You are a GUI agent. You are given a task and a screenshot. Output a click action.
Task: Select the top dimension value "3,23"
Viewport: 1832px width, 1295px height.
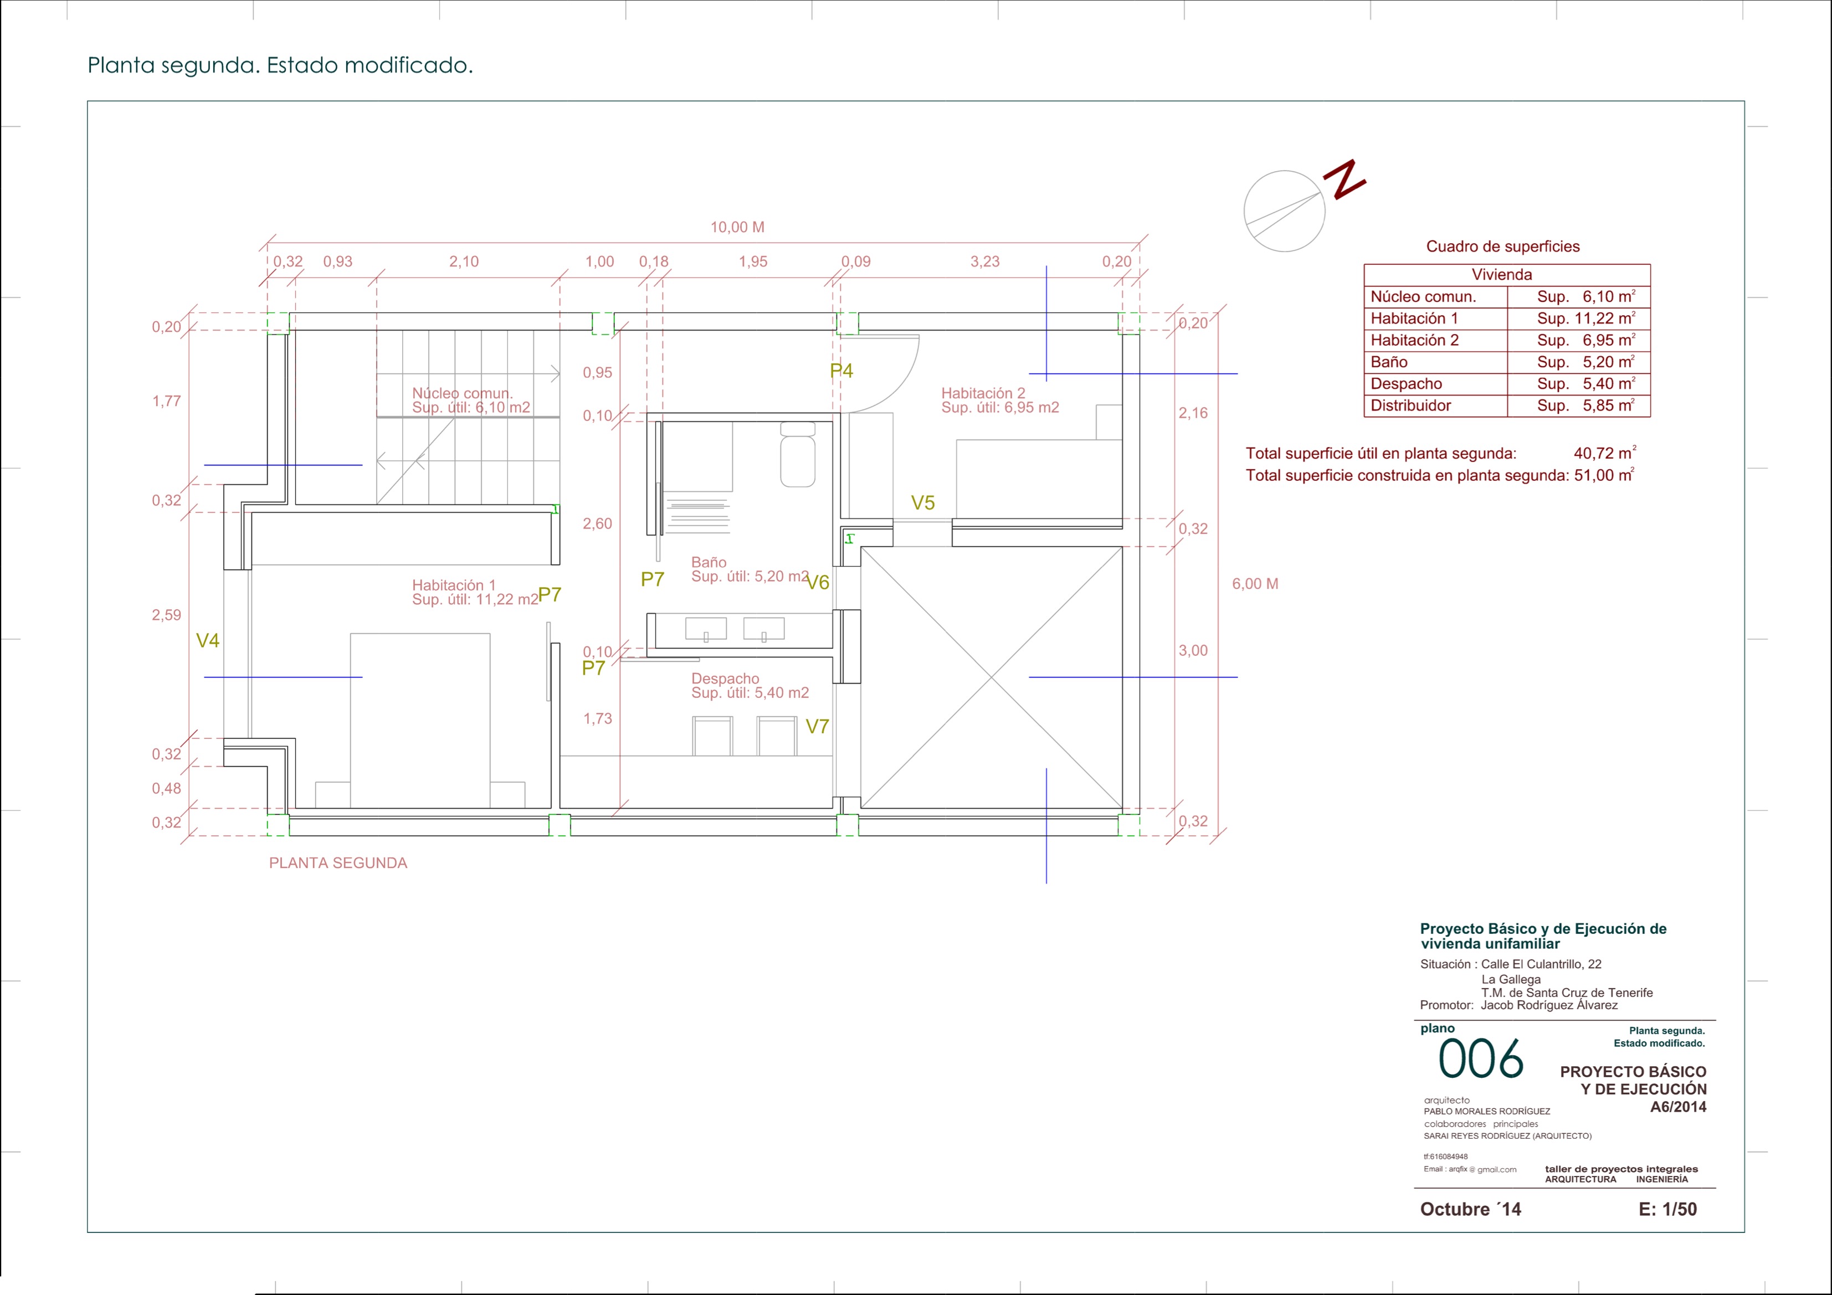coord(984,261)
